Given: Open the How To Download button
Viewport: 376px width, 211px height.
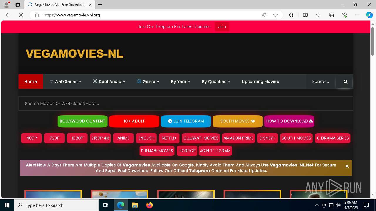Looking at the screenshot, I should [289, 121].
